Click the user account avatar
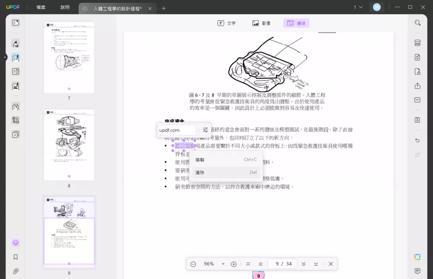This screenshot has width=433, height=279. 377,7
